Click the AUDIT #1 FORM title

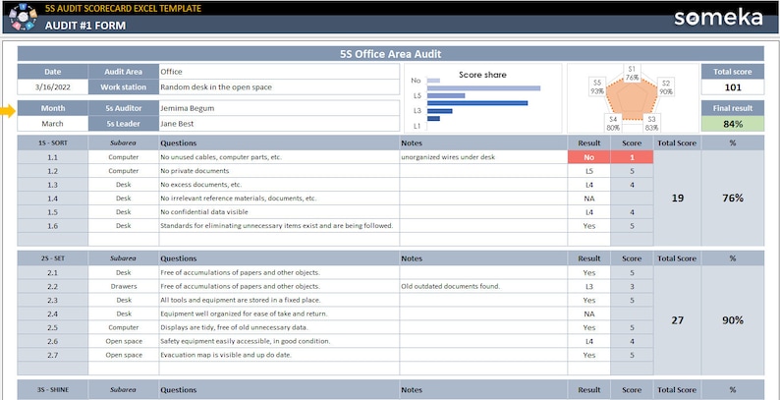point(85,26)
